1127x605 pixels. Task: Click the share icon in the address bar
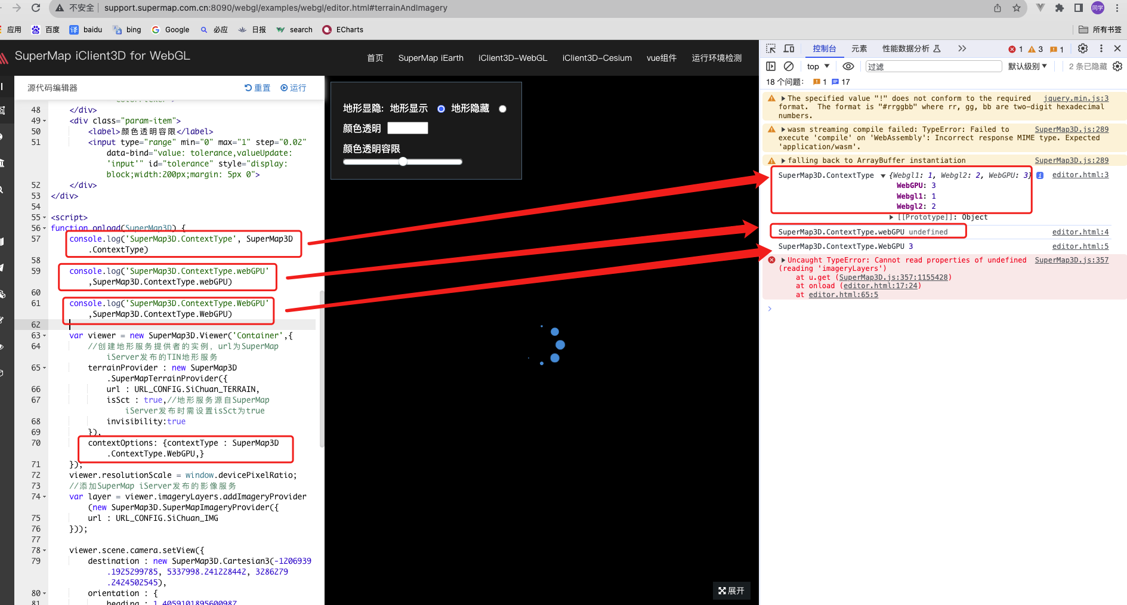(x=998, y=8)
